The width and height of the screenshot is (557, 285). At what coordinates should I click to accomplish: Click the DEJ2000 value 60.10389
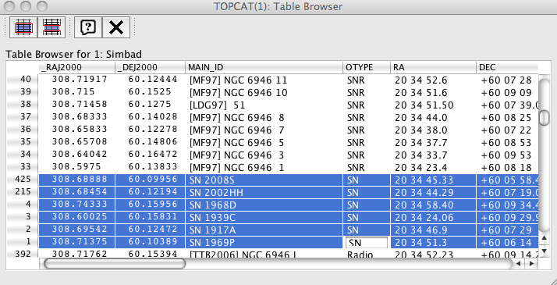[151, 241]
